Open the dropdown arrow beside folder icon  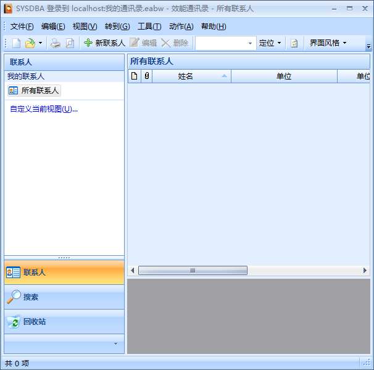point(40,43)
